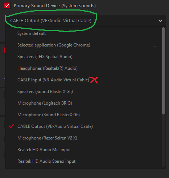Choose Speakers (Sound BlasterX G6)

tap(83, 92)
